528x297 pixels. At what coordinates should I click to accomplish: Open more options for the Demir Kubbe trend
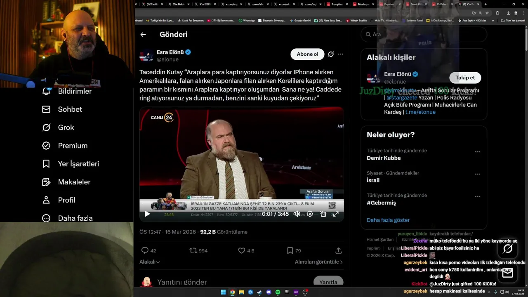pos(478,152)
